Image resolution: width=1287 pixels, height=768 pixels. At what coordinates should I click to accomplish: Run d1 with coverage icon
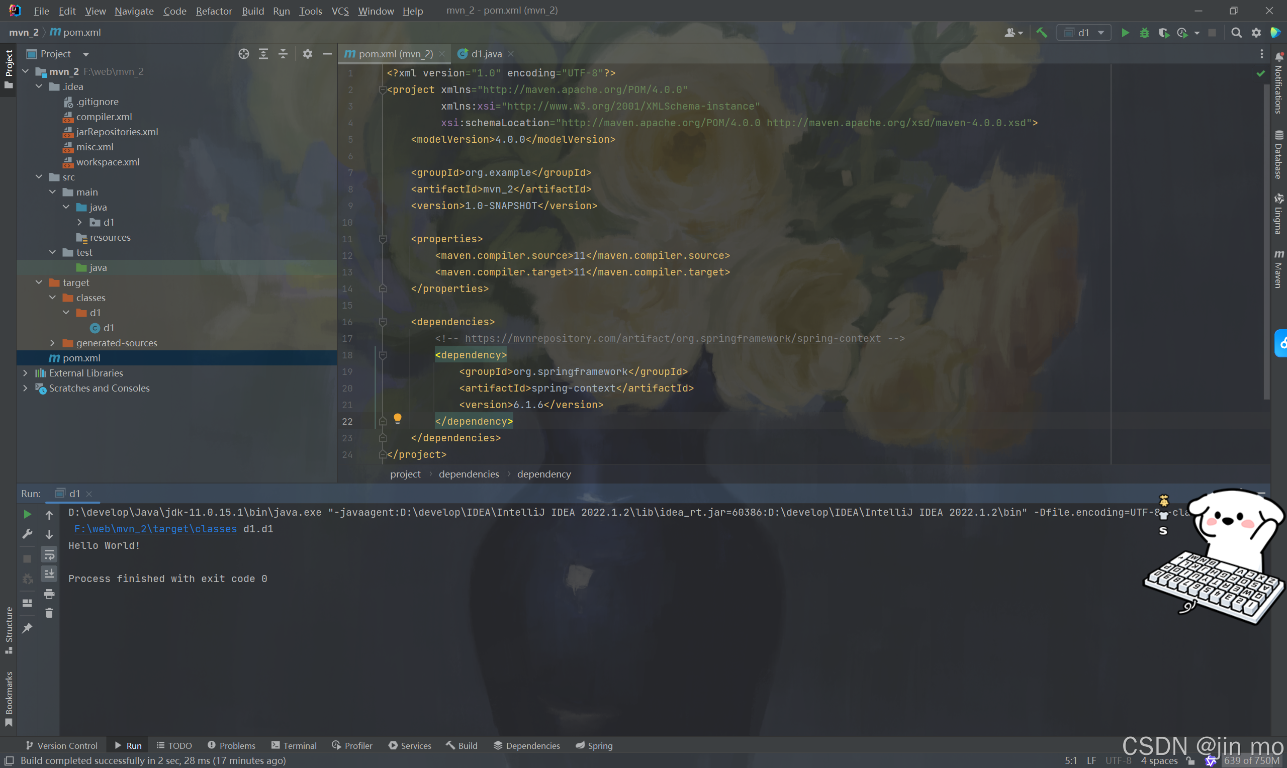(1164, 33)
